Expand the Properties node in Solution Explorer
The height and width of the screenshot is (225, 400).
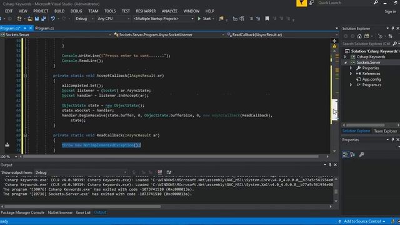(351, 68)
